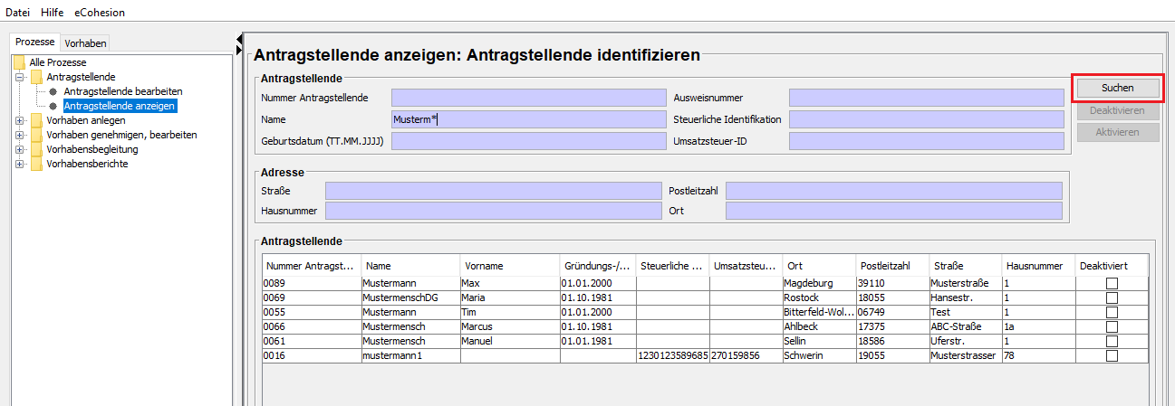The image size is (1175, 406).
Task: Focus the Umsatzsteuer-ID input field
Action: pos(926,141)
